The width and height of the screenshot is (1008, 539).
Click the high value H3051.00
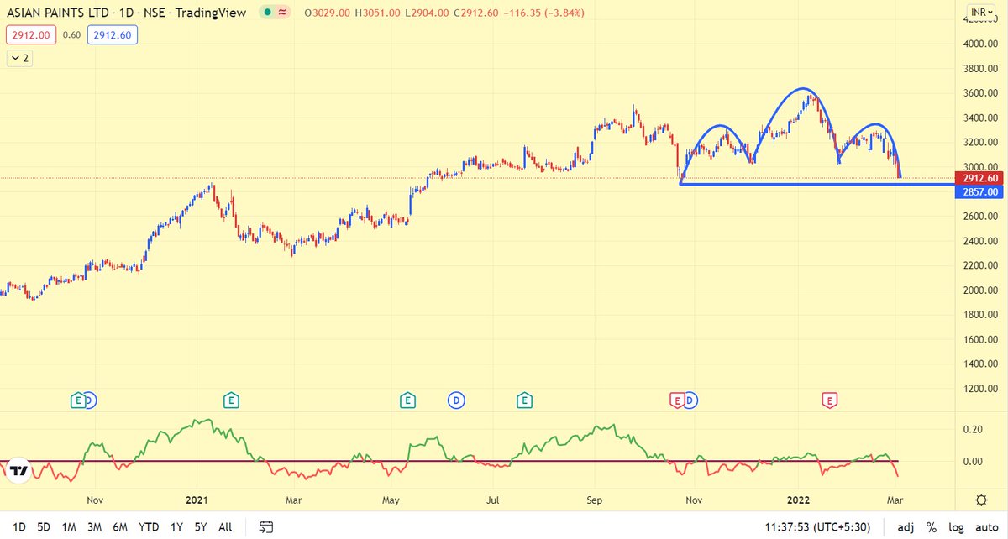379,13
